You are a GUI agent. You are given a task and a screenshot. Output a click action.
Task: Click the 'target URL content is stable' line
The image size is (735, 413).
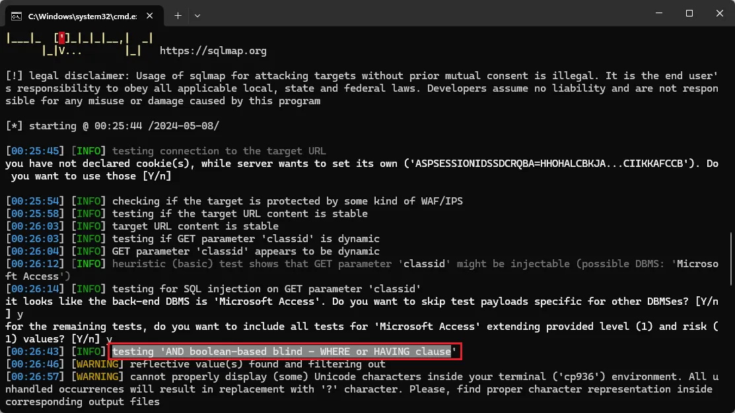pyautogui.click(x=195, y=226)
